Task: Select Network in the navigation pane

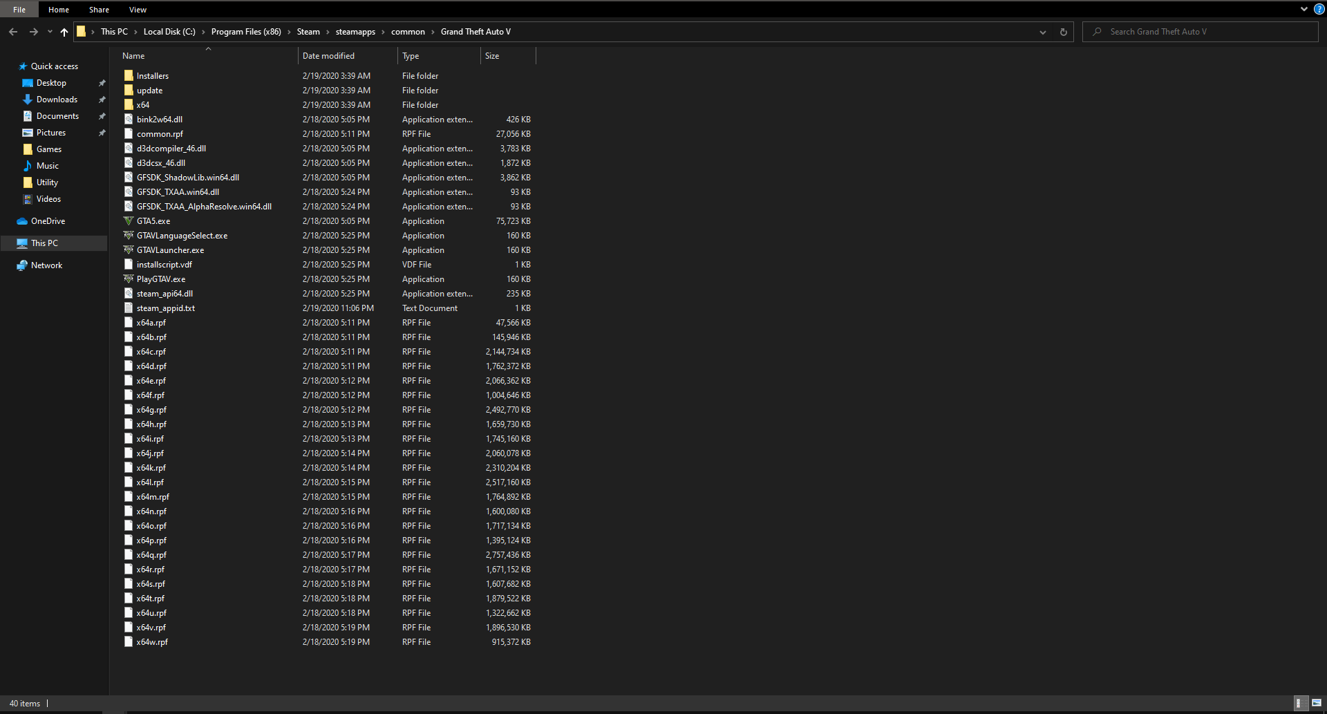Action: pos(46,265)
